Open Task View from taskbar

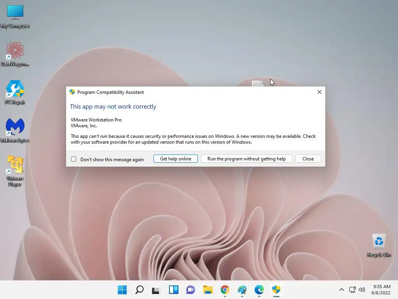[156, 290]
